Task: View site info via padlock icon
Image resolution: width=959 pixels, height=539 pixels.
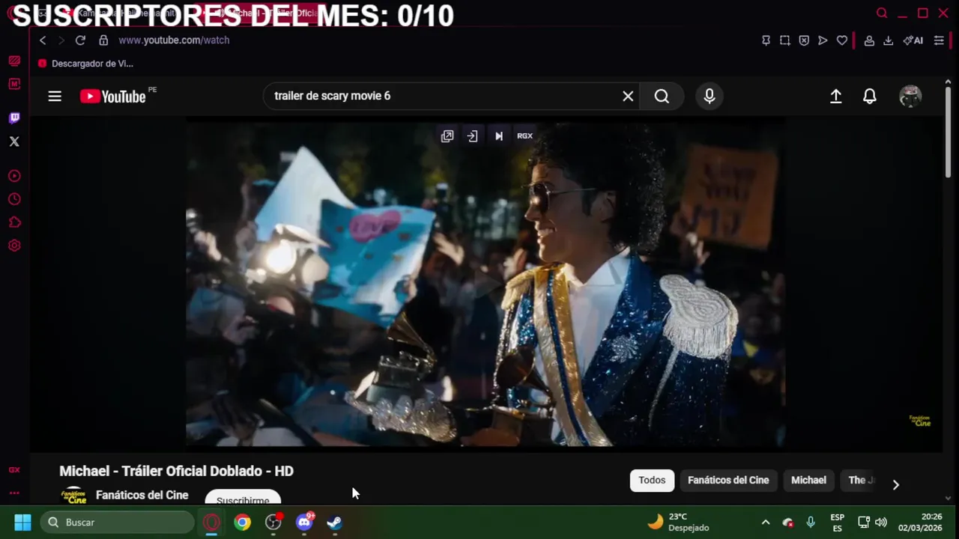Action: (103, 40)
